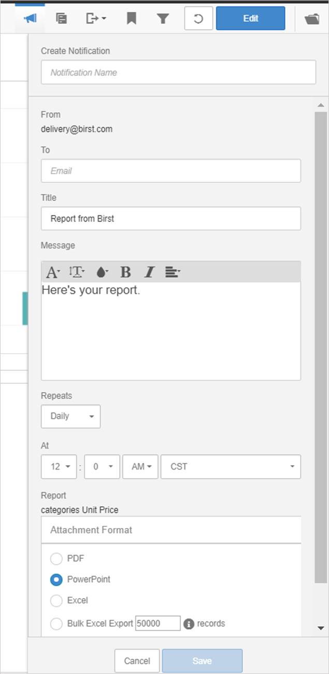329x674 pixels.
Task: Select the PowerPoint attachment format
Action: pyautogui.click(x=56, y=579)
